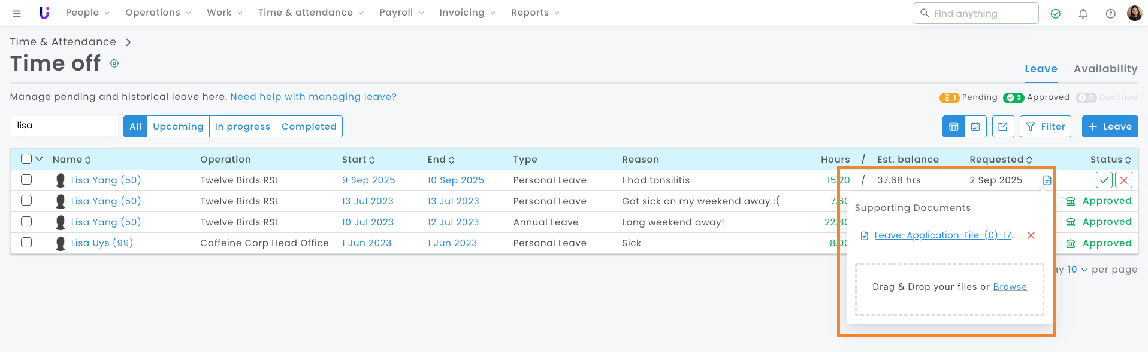The image size is (1148, 352).
Task: Expand the per page count dropdown
Action: 1077,270
